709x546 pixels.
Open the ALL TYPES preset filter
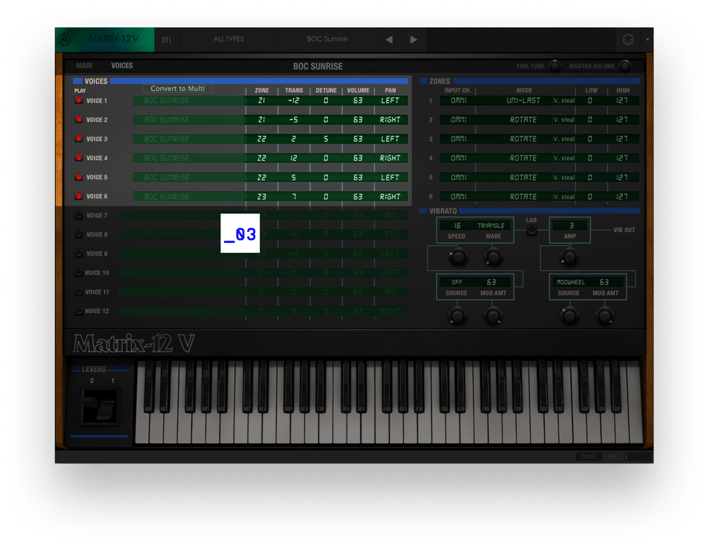click(x=228, y=39)
